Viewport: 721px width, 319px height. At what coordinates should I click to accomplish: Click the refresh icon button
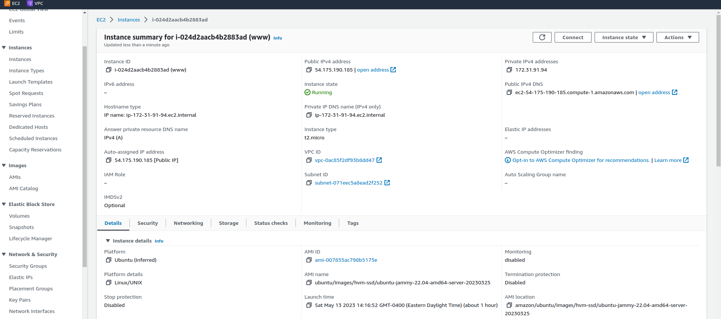(542, 37)
